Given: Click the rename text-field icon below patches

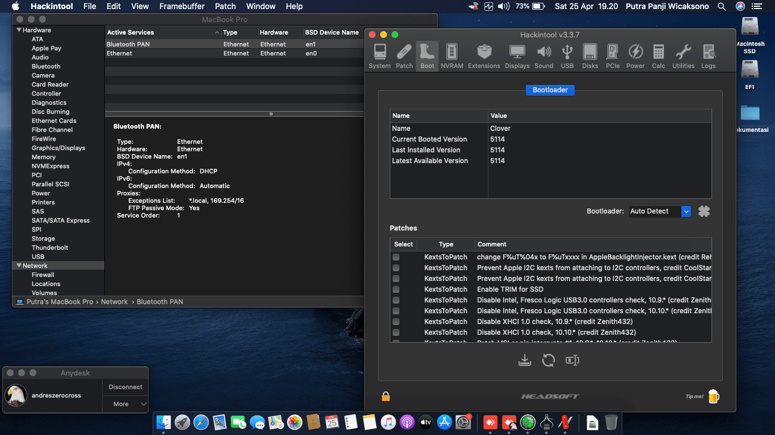Looking at the screenshot, I should click(x=572, y=360).
